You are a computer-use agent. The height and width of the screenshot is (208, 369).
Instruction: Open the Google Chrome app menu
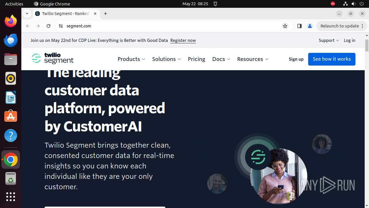click(52, 4)
